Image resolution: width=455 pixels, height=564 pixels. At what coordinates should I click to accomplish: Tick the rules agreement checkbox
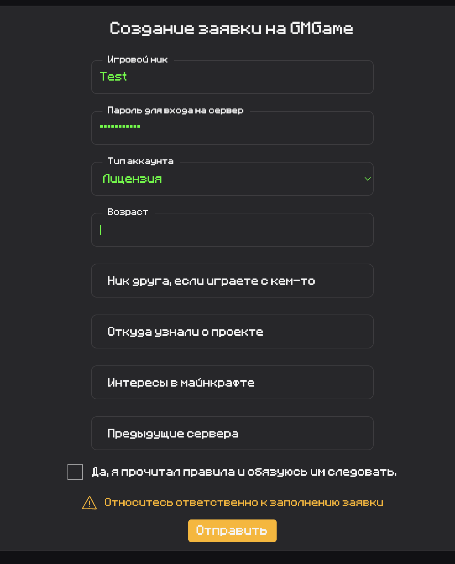tap(75, 472)
